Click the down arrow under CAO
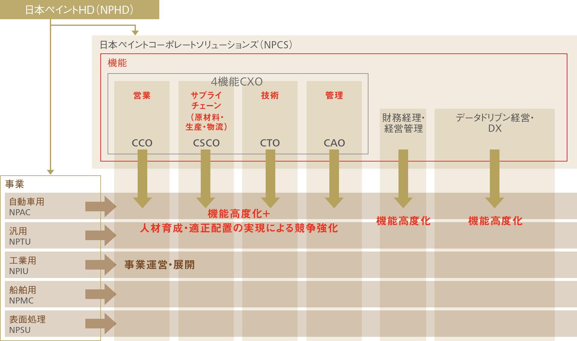577x341 pixels. [x=334, y=179]
